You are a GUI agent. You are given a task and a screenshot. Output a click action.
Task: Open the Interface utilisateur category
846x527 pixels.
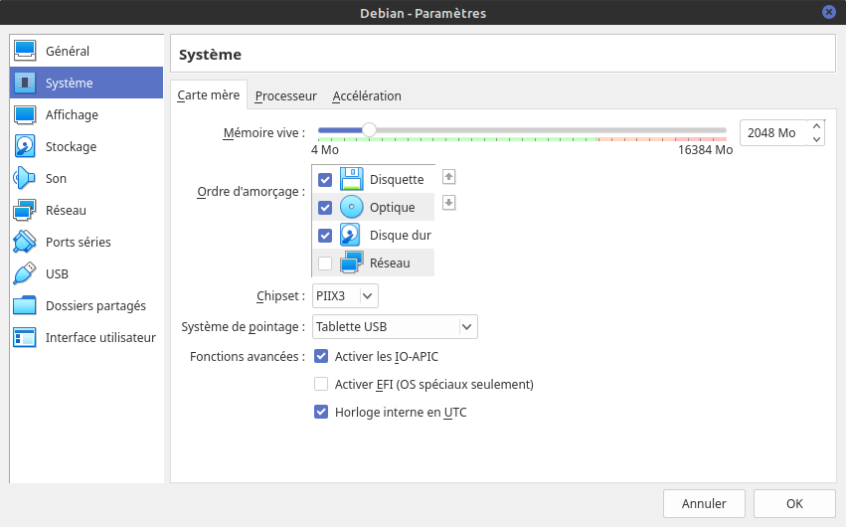point(86,337)
